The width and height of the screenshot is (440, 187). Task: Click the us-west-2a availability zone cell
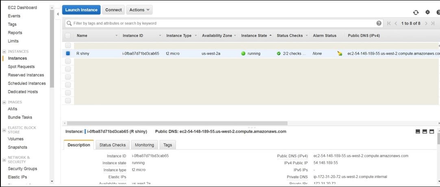point(211,54)
